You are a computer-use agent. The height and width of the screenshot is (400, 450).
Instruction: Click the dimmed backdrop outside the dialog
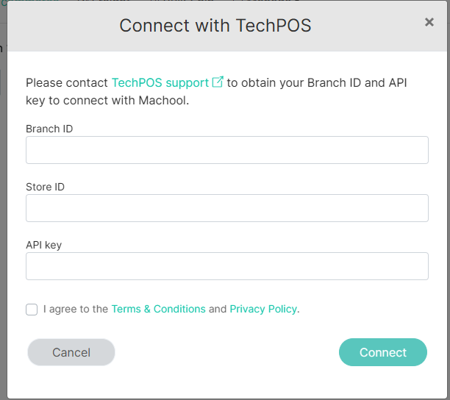click(x=3, y=221)
